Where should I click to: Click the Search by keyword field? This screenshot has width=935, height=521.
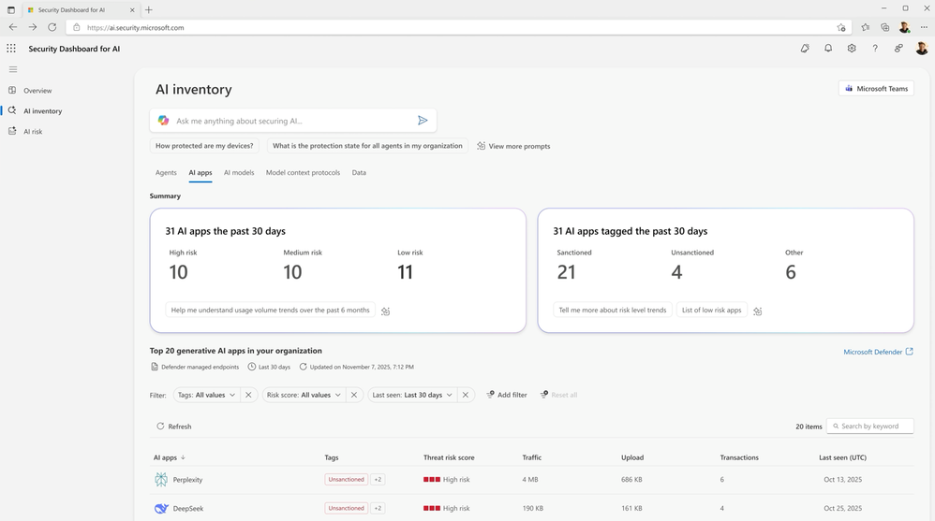coord(870,427)
